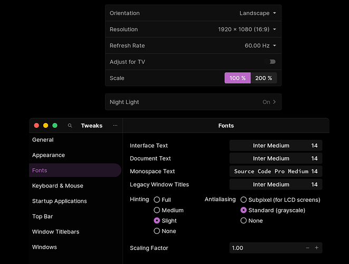The height and width of the screenshot is (264, 349).
Task: Go to Keyboard & Mouse settings
Action: click(x=58, y=186)
